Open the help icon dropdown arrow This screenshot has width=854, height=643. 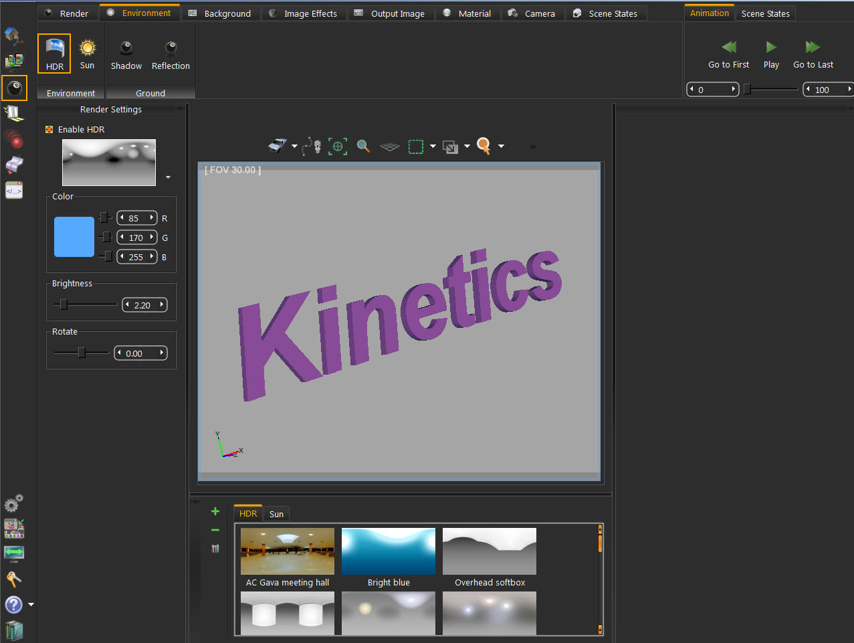[x=31, y=605]
